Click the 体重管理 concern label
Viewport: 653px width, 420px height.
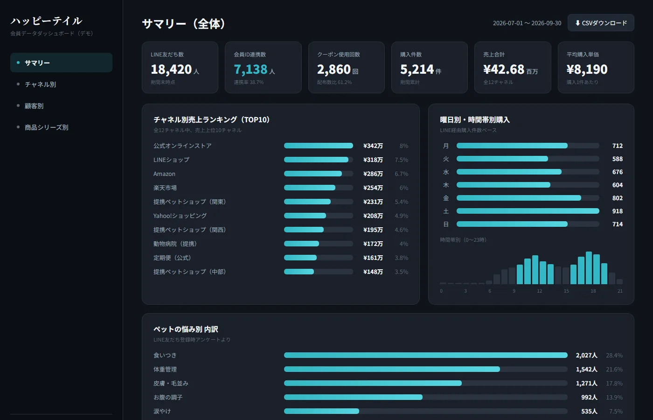(165, 369)
